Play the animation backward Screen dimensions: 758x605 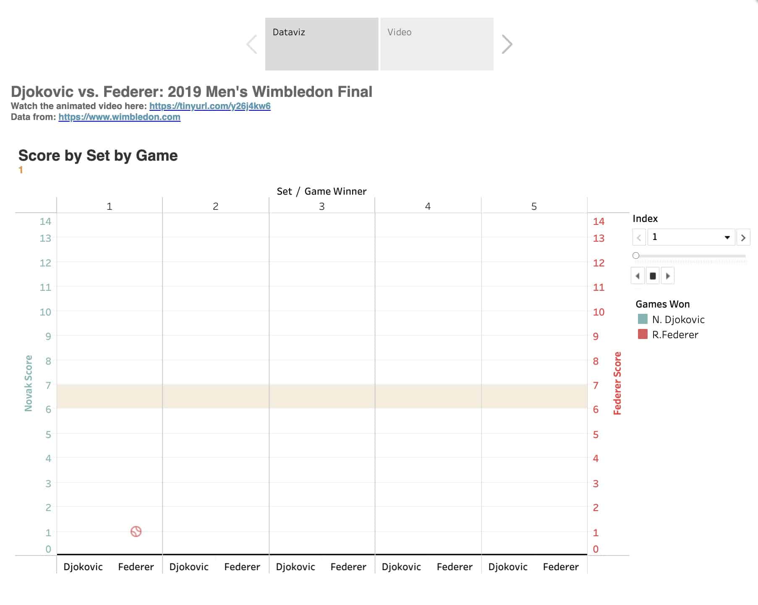tap(638, 276)
